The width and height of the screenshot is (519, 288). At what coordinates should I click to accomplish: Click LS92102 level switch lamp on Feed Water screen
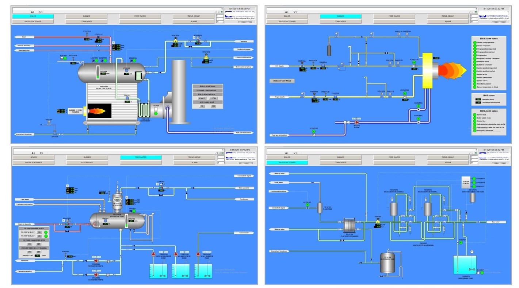pyautogui.click(x=134, y=211)
